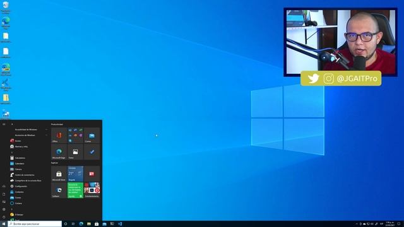The image size is (404, 227).
Task: Select the Edge CAN desktop icon
Action: pos(6,69)
